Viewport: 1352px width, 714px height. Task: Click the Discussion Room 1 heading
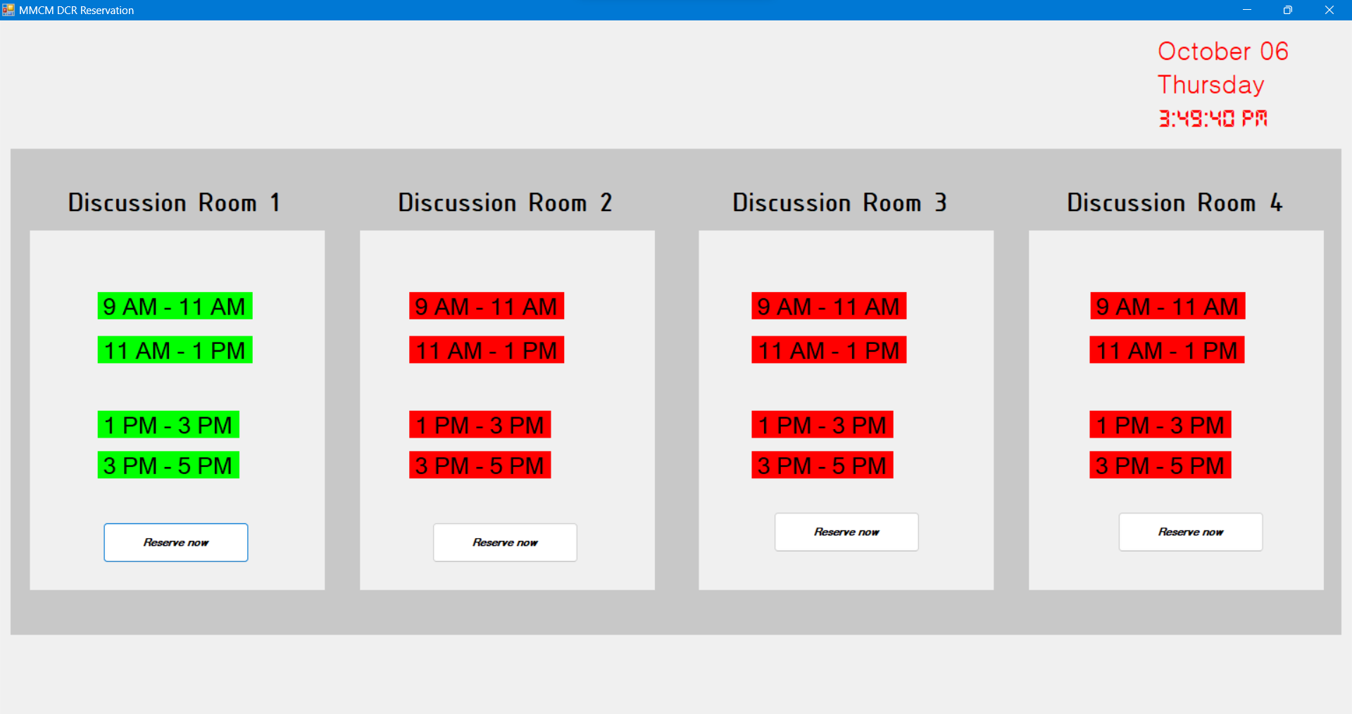(174, 203)
